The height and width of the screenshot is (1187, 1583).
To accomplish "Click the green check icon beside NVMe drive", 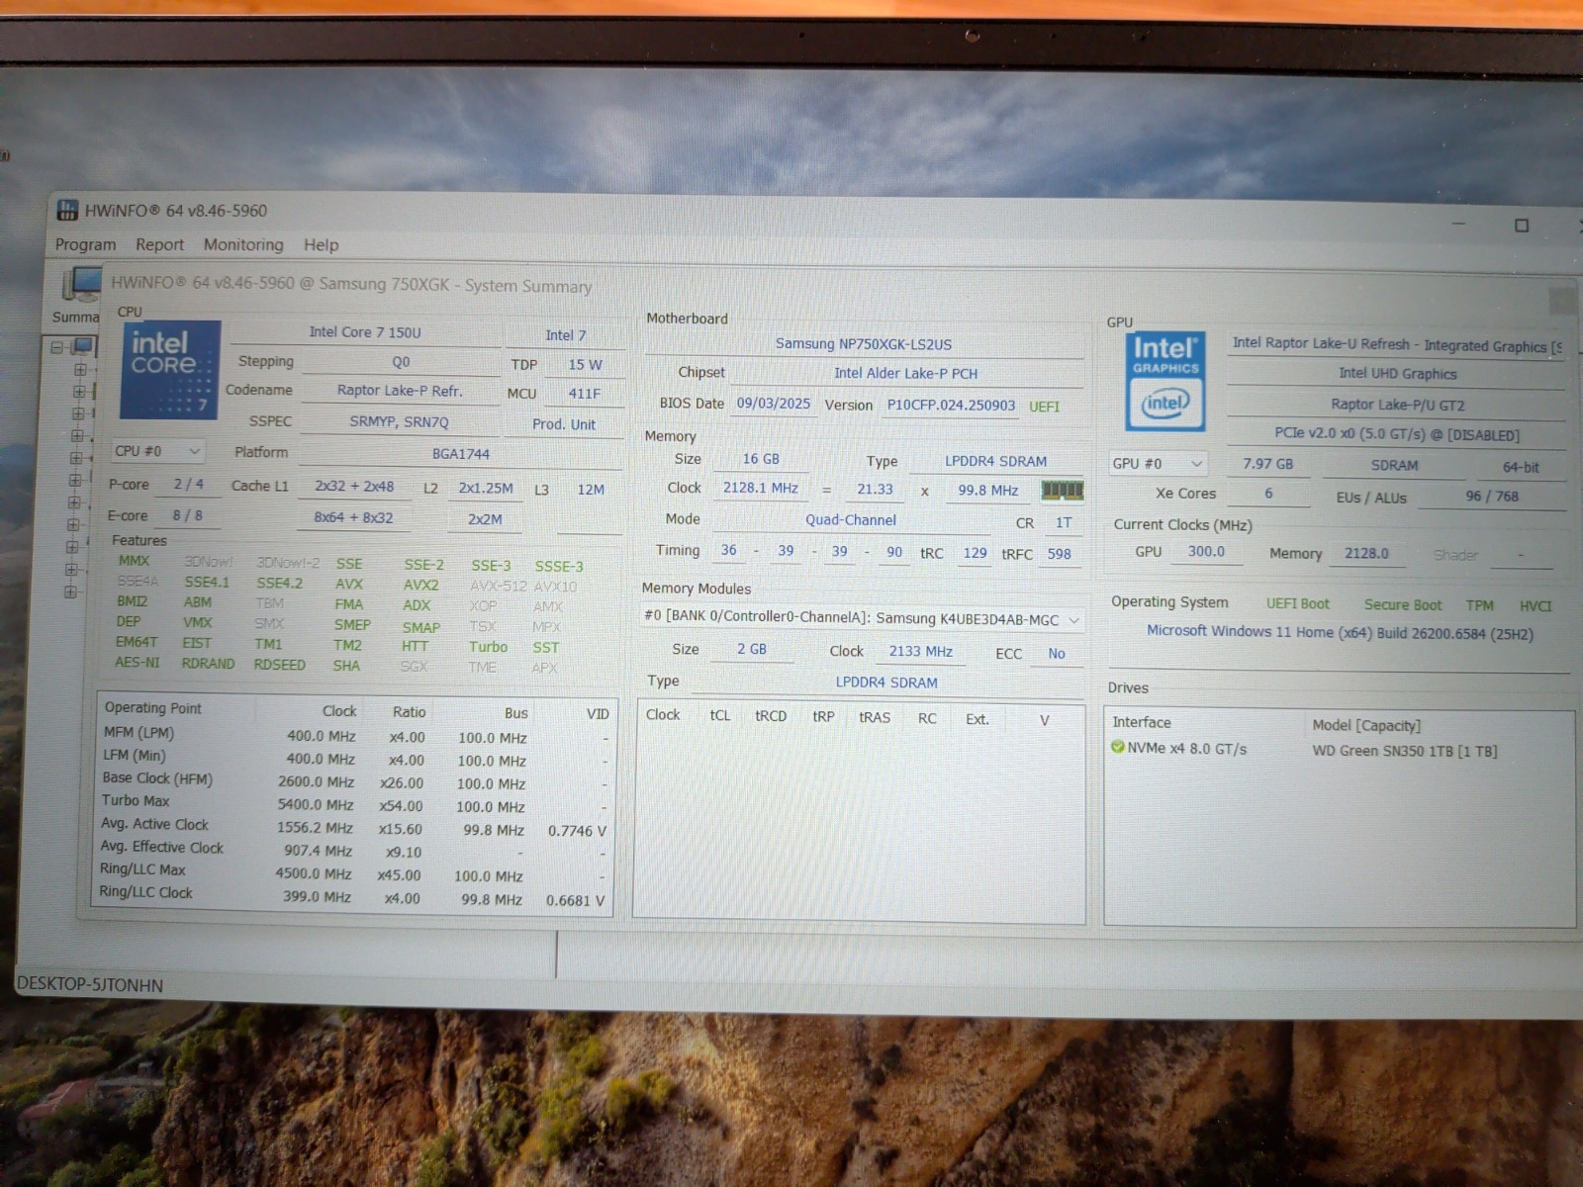I will coord(1118,747).
